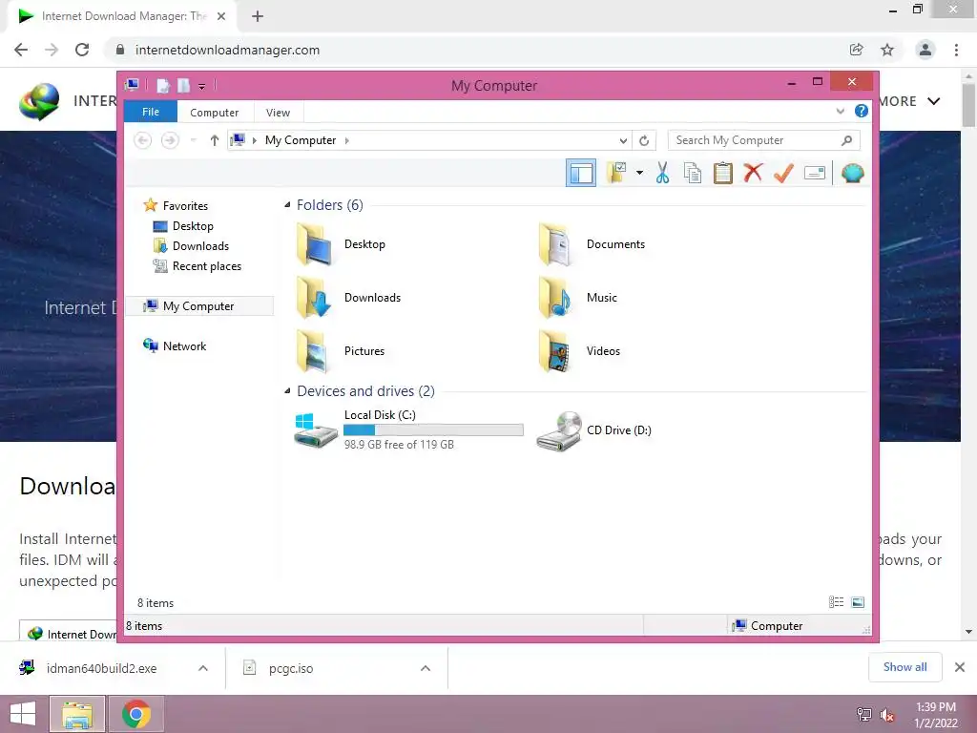Open Chrome three-dot menu
The image size is (977, 733).
pos(956,50)
